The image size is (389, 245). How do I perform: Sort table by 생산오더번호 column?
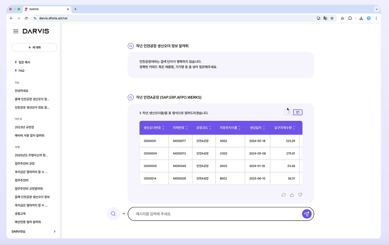click(163, 128)
